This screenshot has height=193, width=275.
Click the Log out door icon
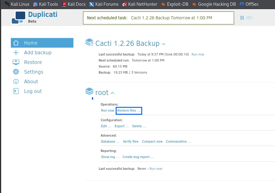(16, 91)
